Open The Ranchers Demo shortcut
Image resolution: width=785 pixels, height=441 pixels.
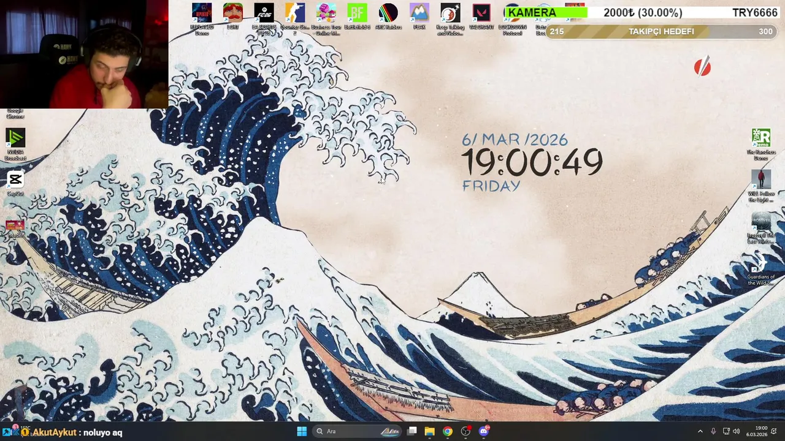coord(761,145)
